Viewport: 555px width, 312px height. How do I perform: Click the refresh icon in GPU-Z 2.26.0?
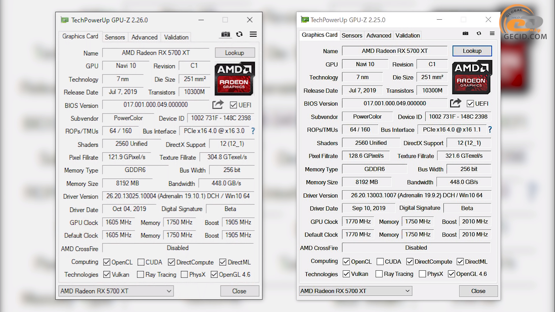click(239, 34)
